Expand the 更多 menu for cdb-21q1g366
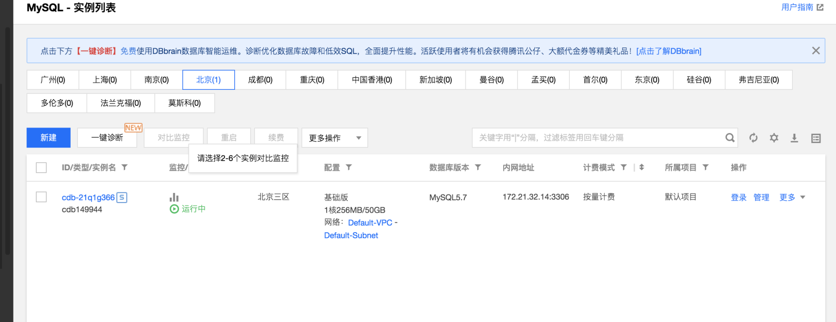 (792, 197)
